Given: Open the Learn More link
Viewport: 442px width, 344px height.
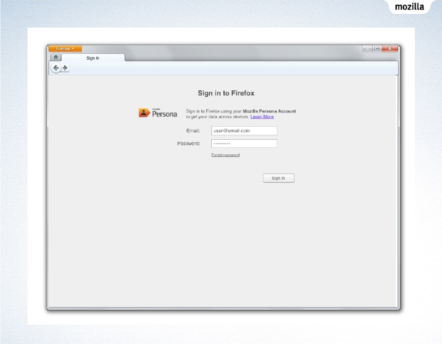Looking at the screenshot, I should pyautogui.click(x=262, y=117).
